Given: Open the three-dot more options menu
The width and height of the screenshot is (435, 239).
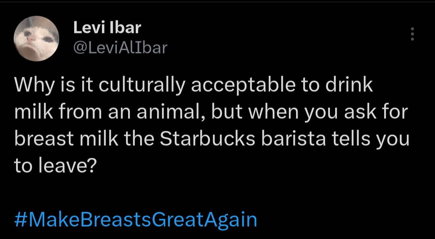Looking at the screenshot, I should (x=412, y=34).
